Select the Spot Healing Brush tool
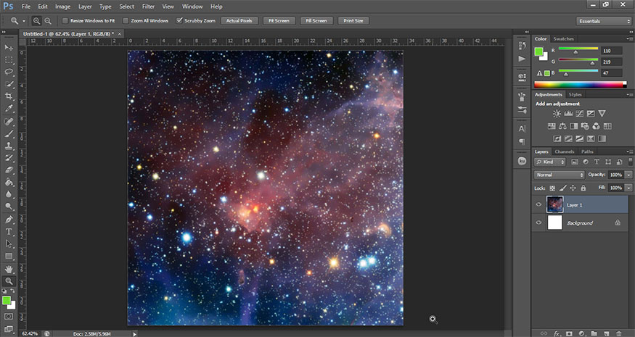The image size is (635, 337). point(9,121)
